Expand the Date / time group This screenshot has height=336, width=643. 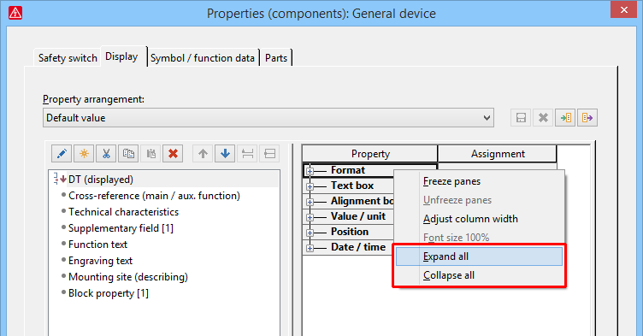coord(310,248)
